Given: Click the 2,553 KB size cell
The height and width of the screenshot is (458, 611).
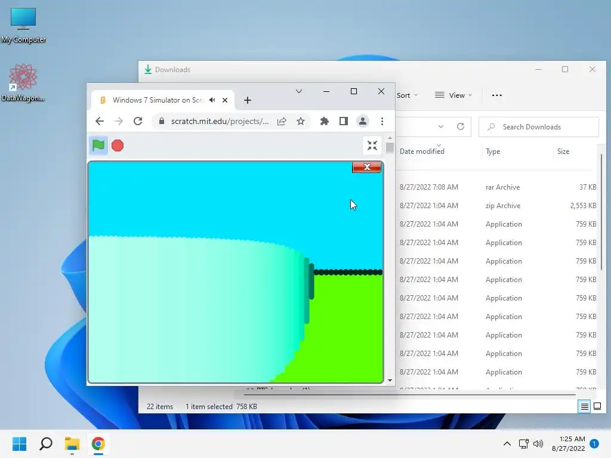Looking at the screenshot, I should (x=583, y=206).
